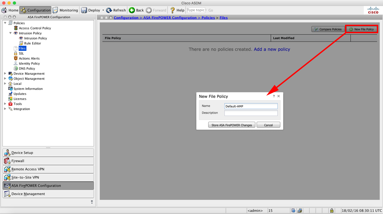Expand the Tools node
Image resolution: width=383 pixels, height=214 pixels.
pyautogui.click(x=5, y=104)
